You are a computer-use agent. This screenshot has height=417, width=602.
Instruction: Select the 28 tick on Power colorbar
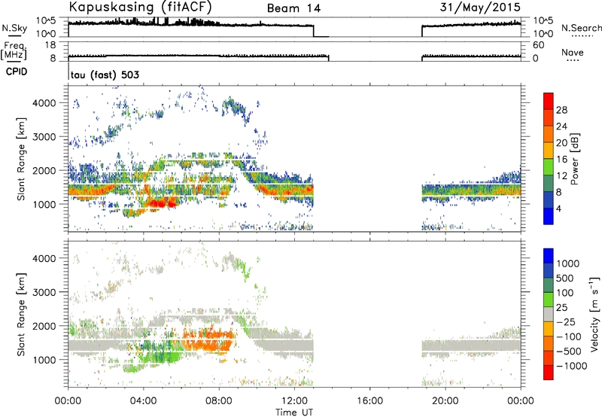(x=561, y=110)
